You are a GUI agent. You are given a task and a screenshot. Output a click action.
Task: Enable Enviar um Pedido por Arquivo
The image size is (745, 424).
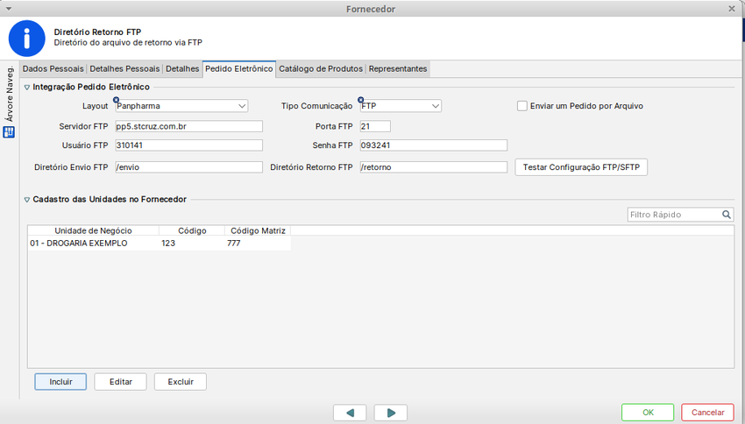(522, 106)
